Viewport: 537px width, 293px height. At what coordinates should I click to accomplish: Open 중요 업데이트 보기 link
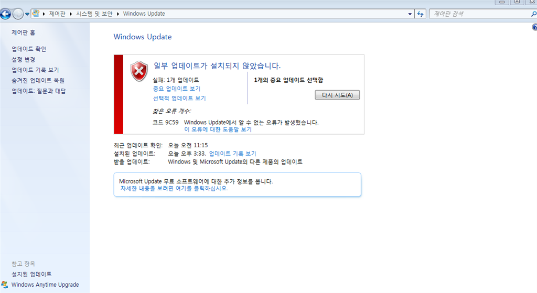coord(177,89)
